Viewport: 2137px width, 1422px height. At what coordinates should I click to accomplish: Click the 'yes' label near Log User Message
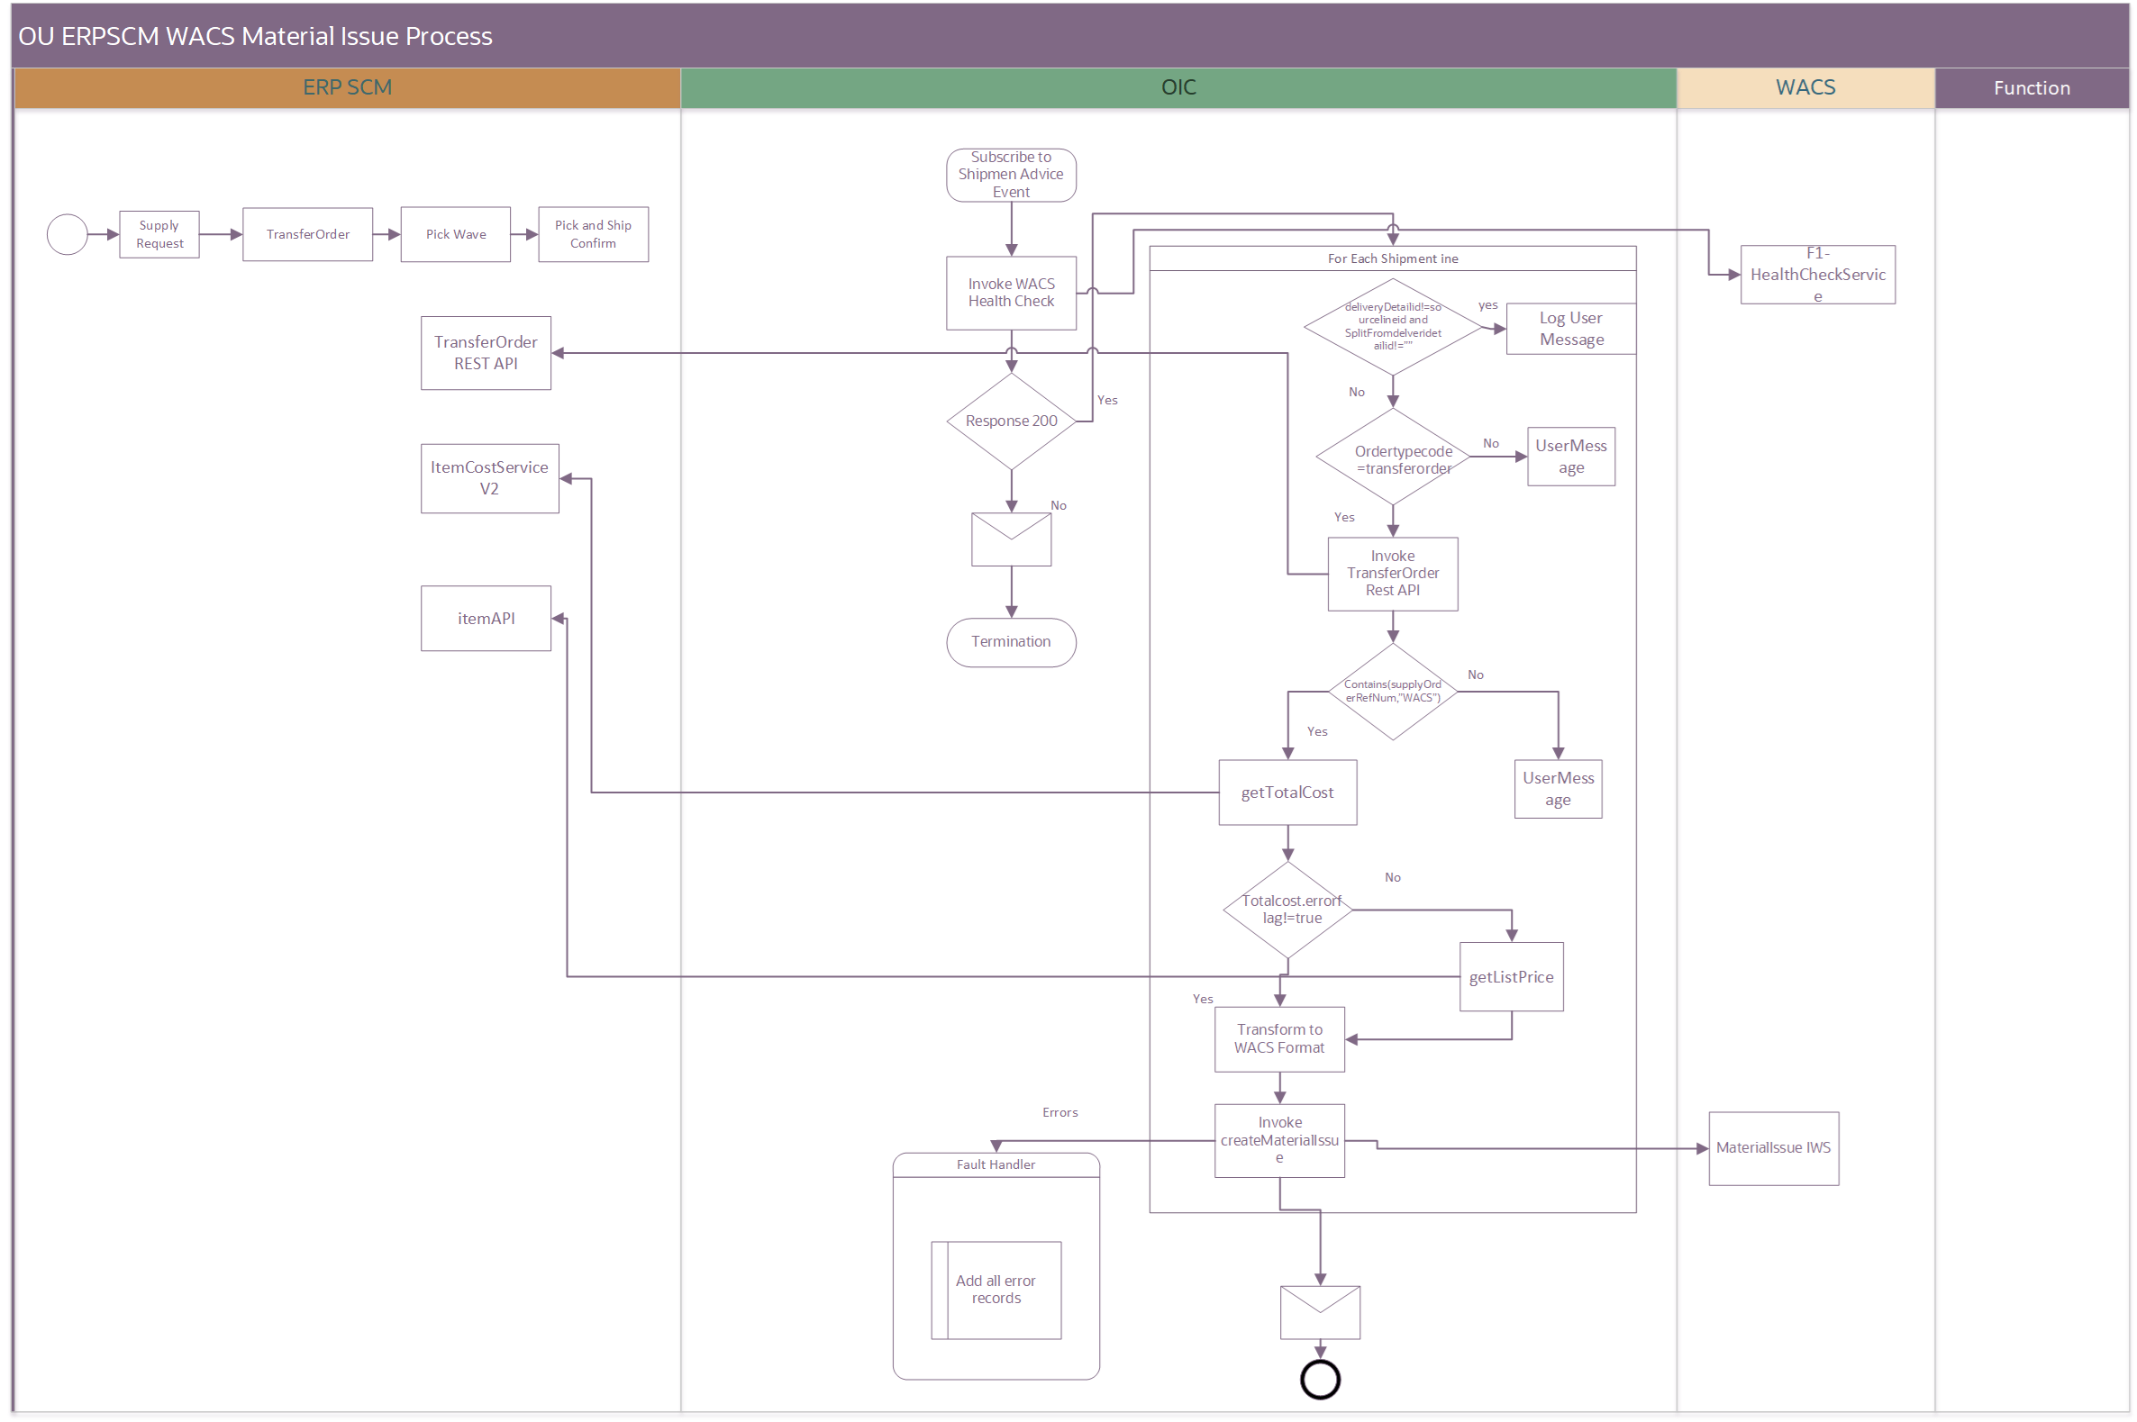coord(1488,305)
